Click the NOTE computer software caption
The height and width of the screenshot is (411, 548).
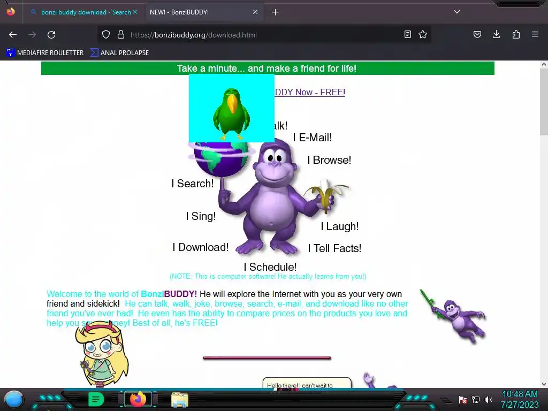pyautogui.click(x=268, y=277)
